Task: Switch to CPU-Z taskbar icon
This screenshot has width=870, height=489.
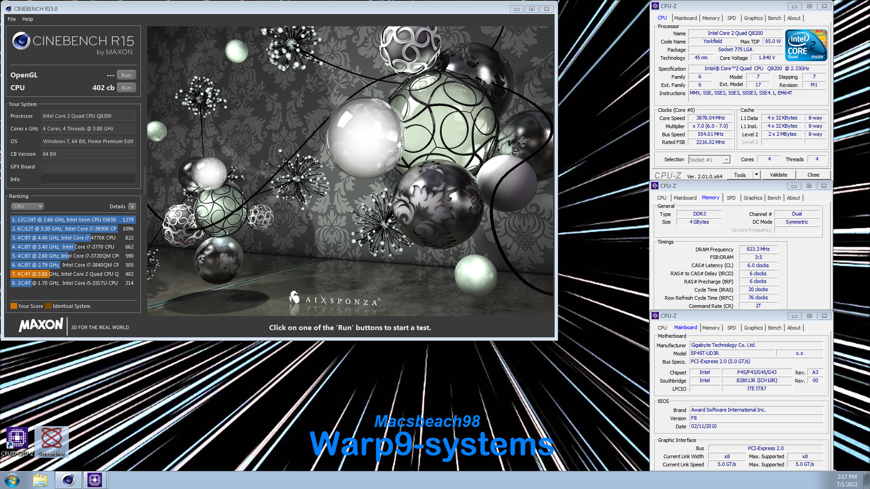Action: tap(95, 480)
